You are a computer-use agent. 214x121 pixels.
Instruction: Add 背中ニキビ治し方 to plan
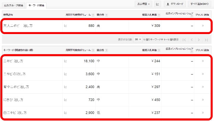203,87
